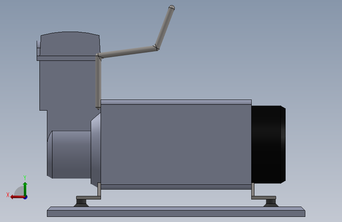Select the domed compressor head cover
342x222 pixels.
pos(69,43)
